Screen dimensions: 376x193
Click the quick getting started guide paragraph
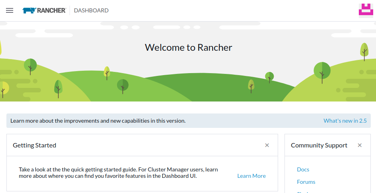118,173
